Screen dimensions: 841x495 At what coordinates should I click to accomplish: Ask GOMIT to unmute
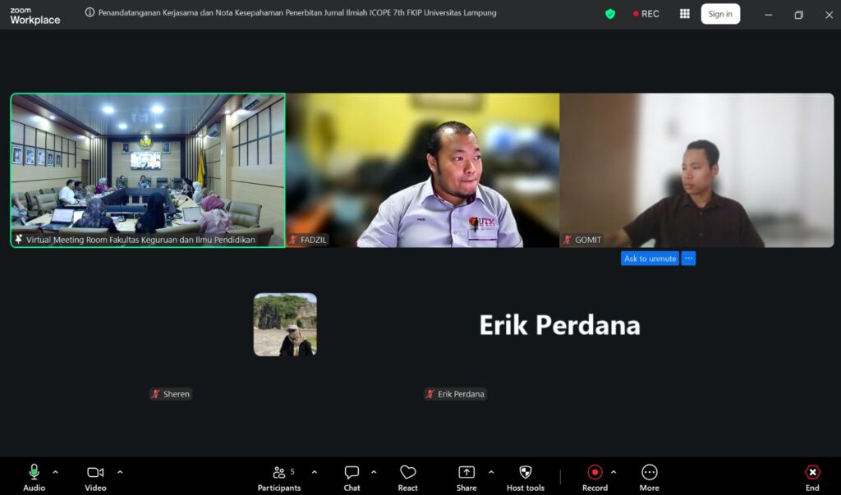click(650, 259)
